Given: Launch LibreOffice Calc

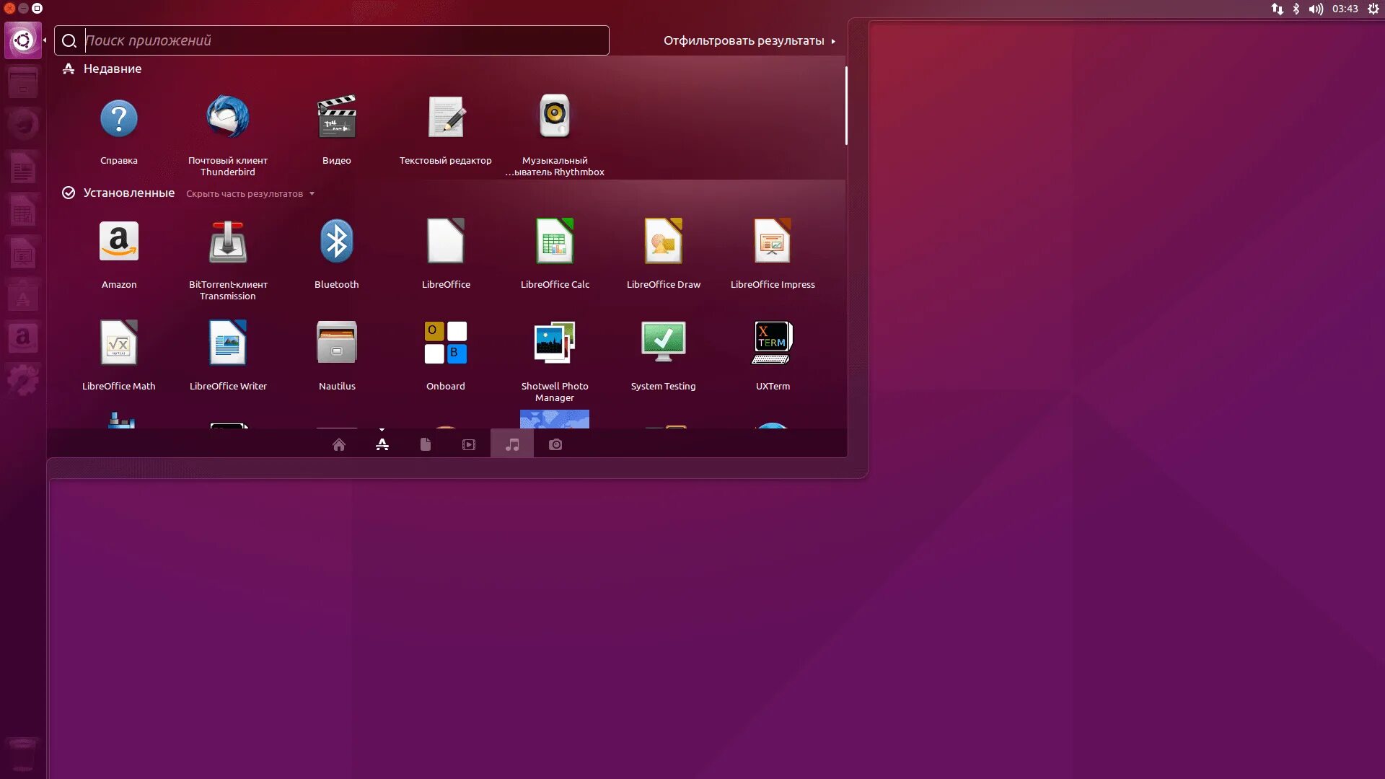Looking at the screenshot, I should click(x=554, y=242).
